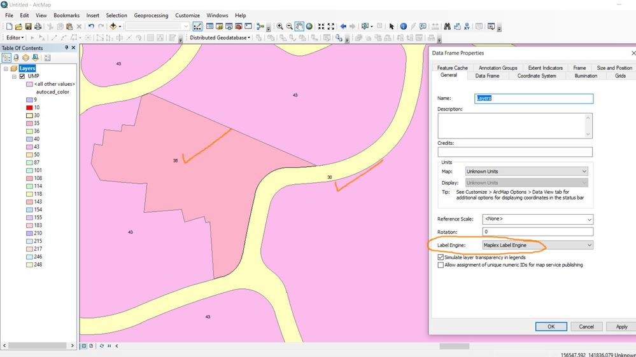Disable simulate layer transparency in legends

(x=441, y=257)
